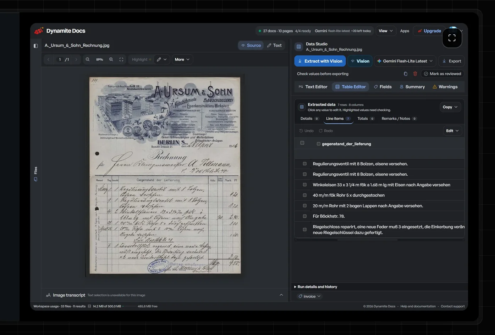The height and width of the screenshot is (335, 495).
Task: Fit the document to the viewer
Action: pyautogui.click(x=121, y=59)
